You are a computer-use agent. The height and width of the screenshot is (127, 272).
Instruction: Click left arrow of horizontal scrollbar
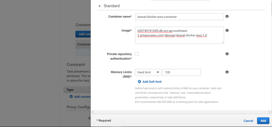click(x=93, y=112)
